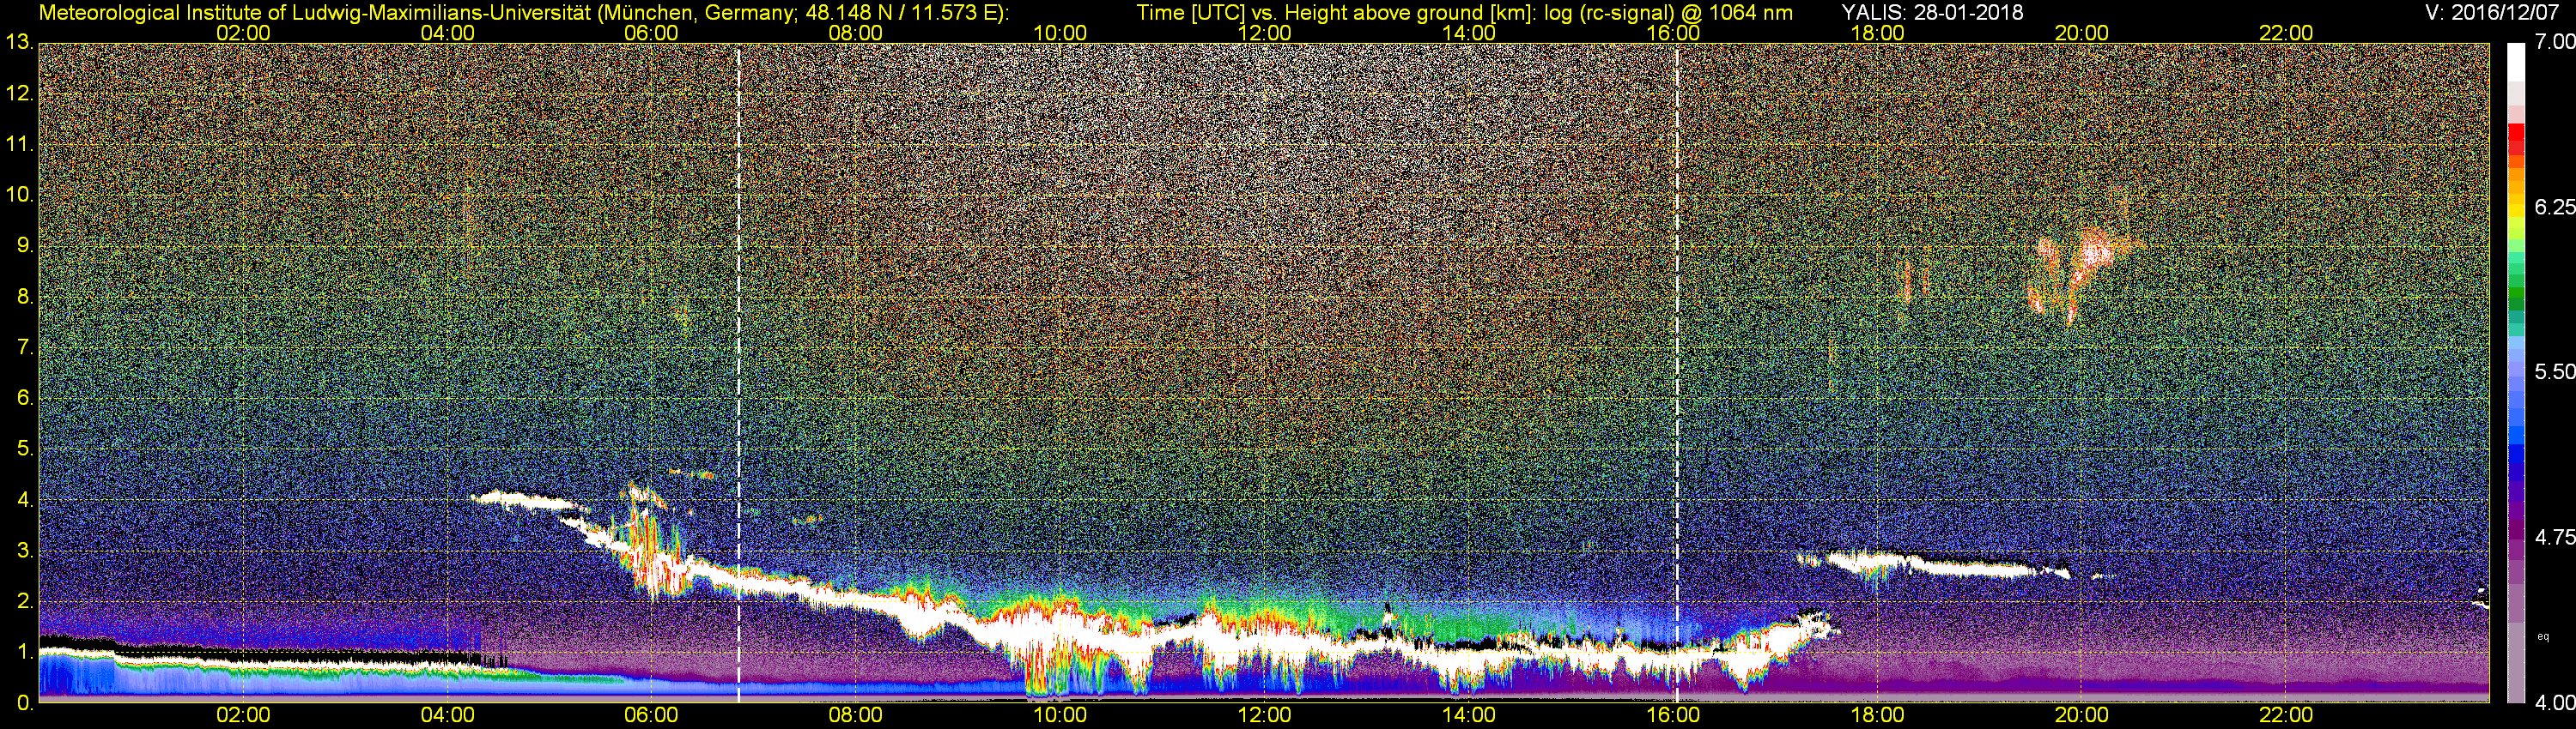Click the 'V: 2016/12/07' version label
This screenshot has height=729, width=2576.
tap(2490, 12)
